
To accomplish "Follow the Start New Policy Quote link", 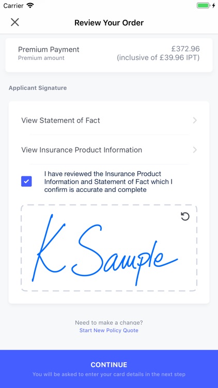I will [x=109, y=331].
